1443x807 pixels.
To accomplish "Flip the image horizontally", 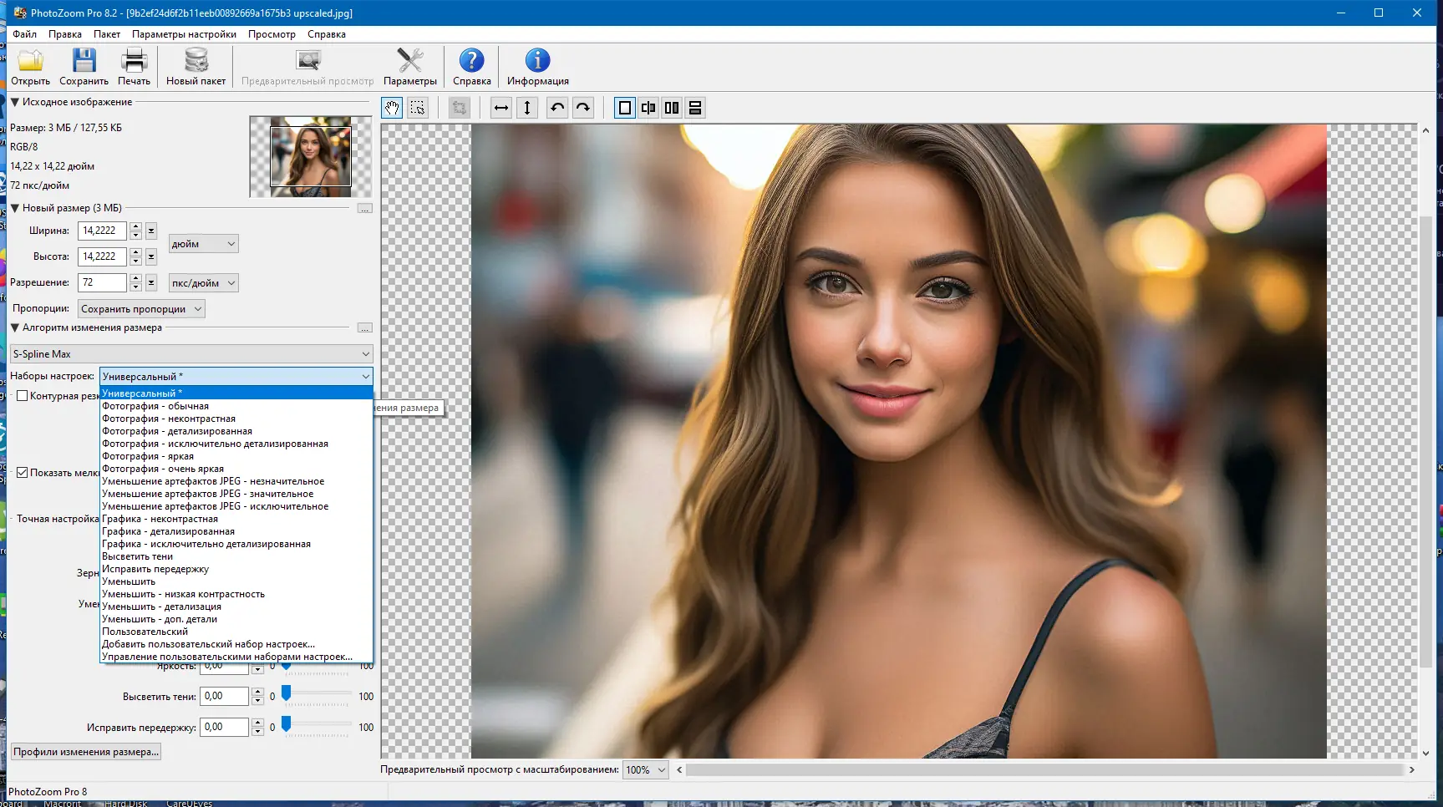I will tap(501, 108).
